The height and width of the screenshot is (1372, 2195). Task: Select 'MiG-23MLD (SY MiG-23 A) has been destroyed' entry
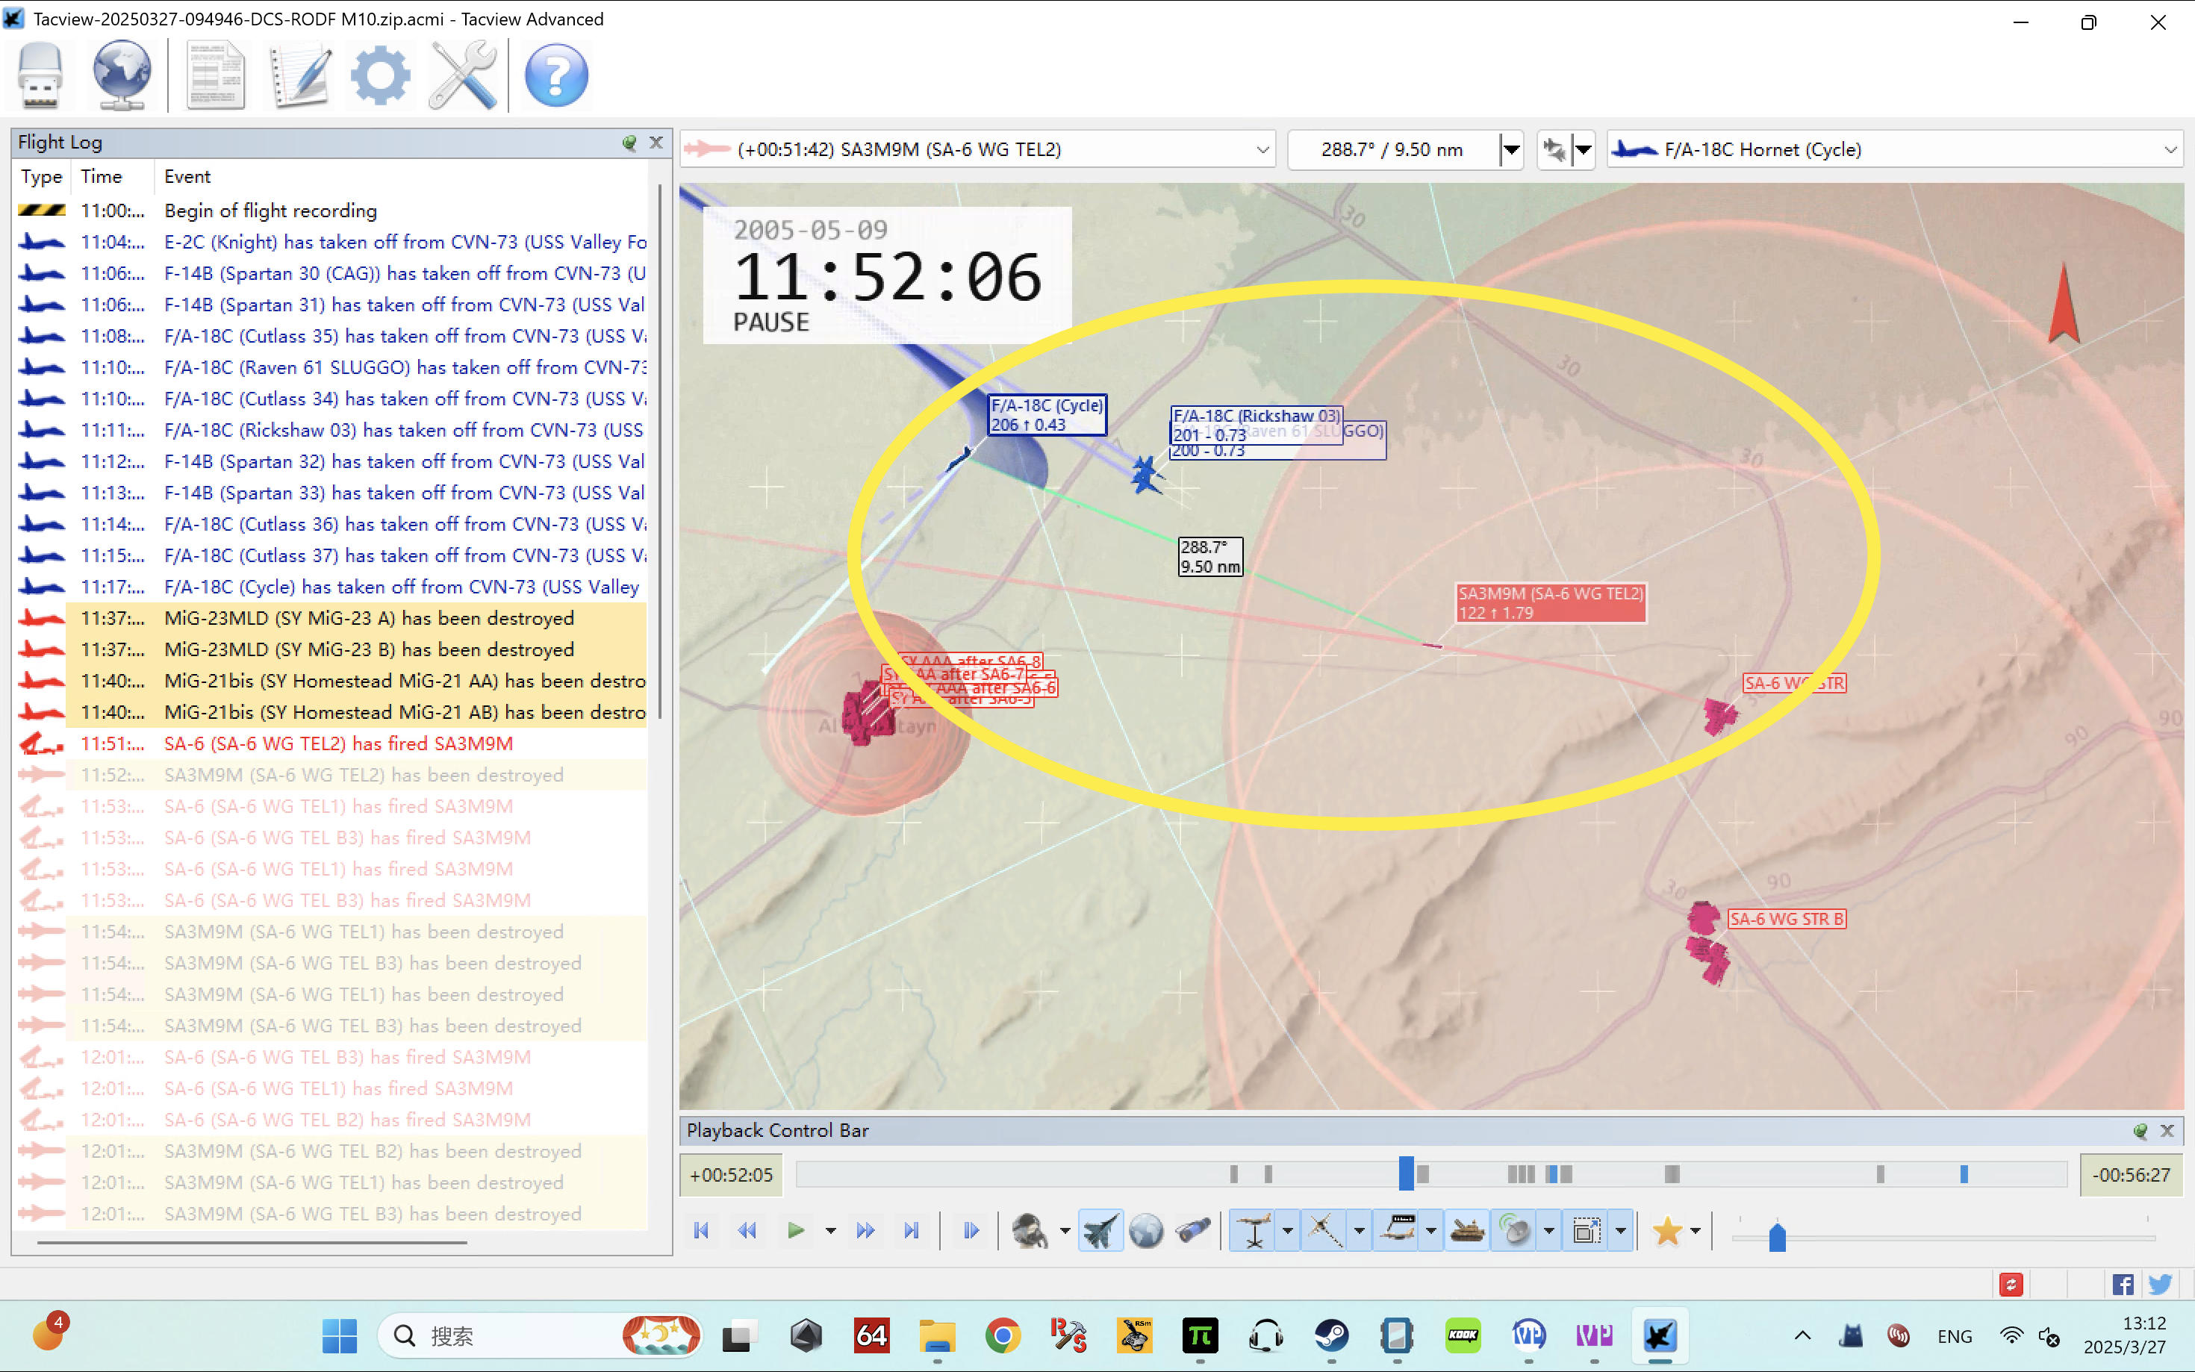331,618
